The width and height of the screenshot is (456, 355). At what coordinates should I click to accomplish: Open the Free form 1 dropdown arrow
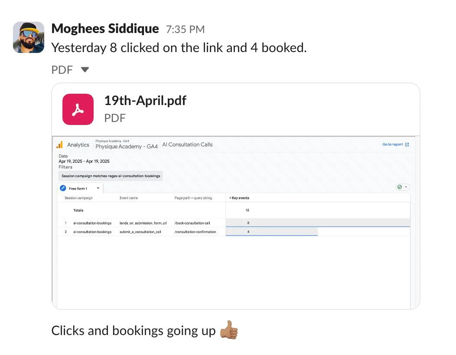tap(98, 188)
